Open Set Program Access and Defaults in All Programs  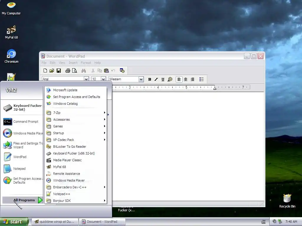[75, 97]
